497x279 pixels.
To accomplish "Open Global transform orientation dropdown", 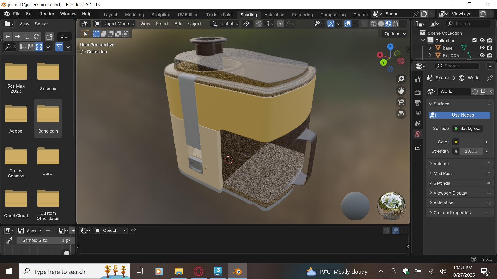I will pos(225,24).
